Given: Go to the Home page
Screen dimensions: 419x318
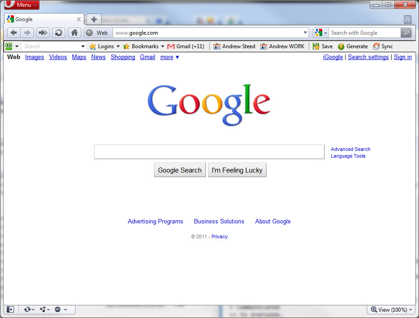Looking at the screenshot, I should click(x=74, y=33).
